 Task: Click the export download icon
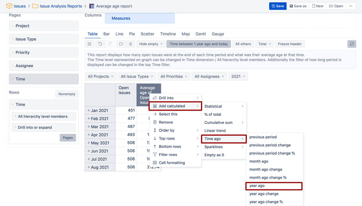click(x=130, y=44)
